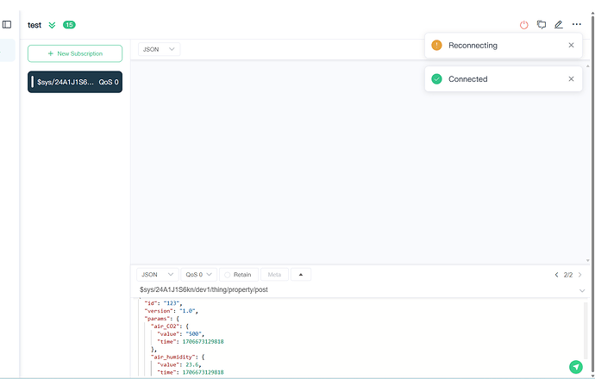
Task: Dismiss the Reconnecting notification
Action: click(x=571, y=45)
